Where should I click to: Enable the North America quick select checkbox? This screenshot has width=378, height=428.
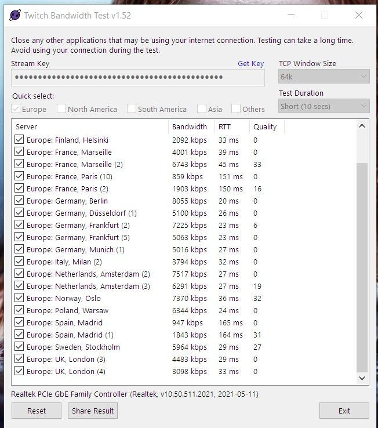tap(61, 109)
